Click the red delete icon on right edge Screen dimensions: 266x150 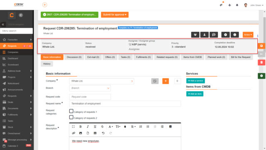(261, 62)
